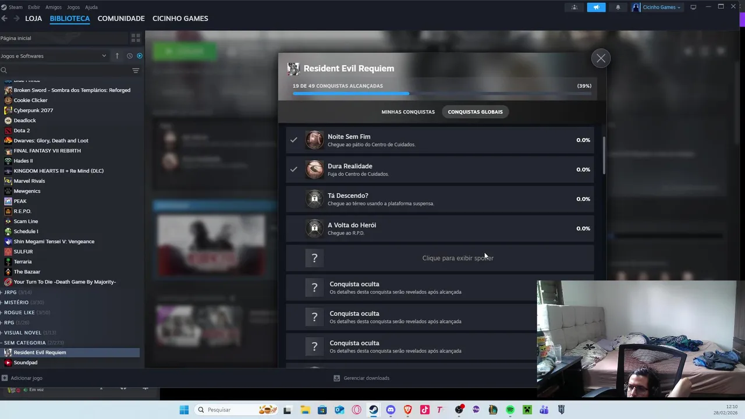This screenshot has height=419, width=745.
Task: Reveal the spoiler achievement row
Action: (439, 258)
